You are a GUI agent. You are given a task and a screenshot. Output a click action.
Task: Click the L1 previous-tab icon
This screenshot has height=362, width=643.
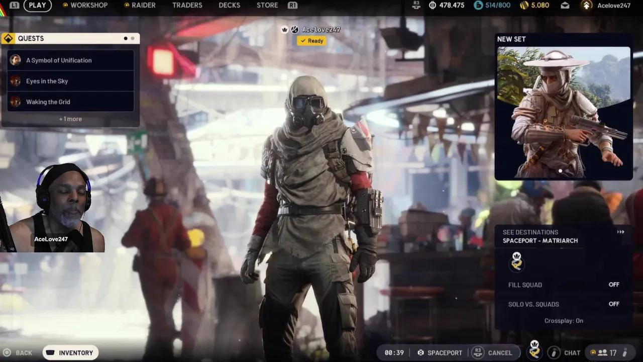click(x=14, y=6)
